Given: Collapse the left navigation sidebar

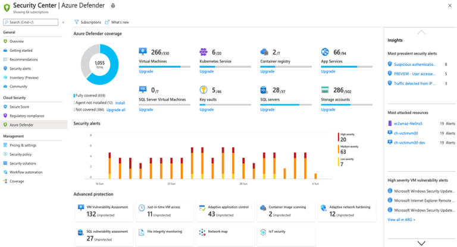Looking at the screenshot, I should (x=64, y=22).
